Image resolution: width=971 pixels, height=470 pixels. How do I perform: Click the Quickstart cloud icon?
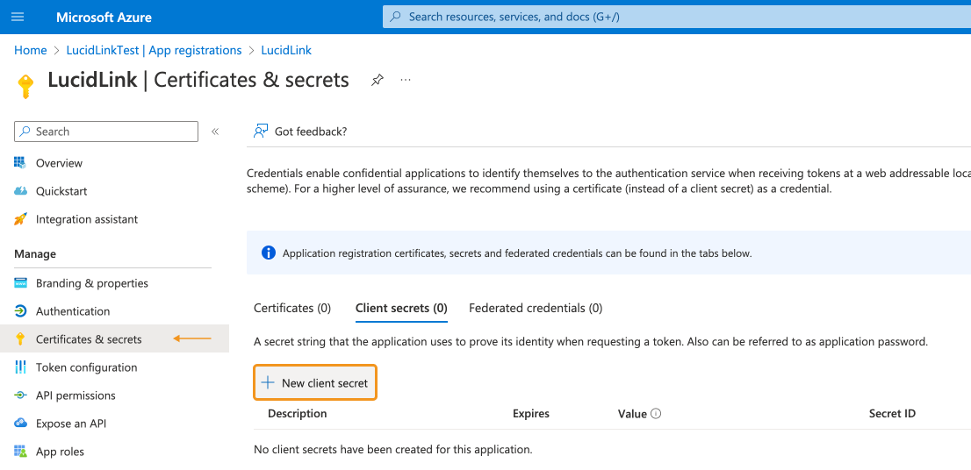click(20, 191)
